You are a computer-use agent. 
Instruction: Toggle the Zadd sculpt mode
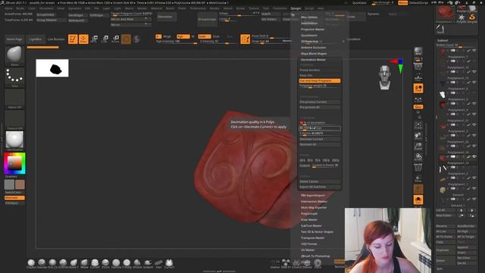(204, 36)
